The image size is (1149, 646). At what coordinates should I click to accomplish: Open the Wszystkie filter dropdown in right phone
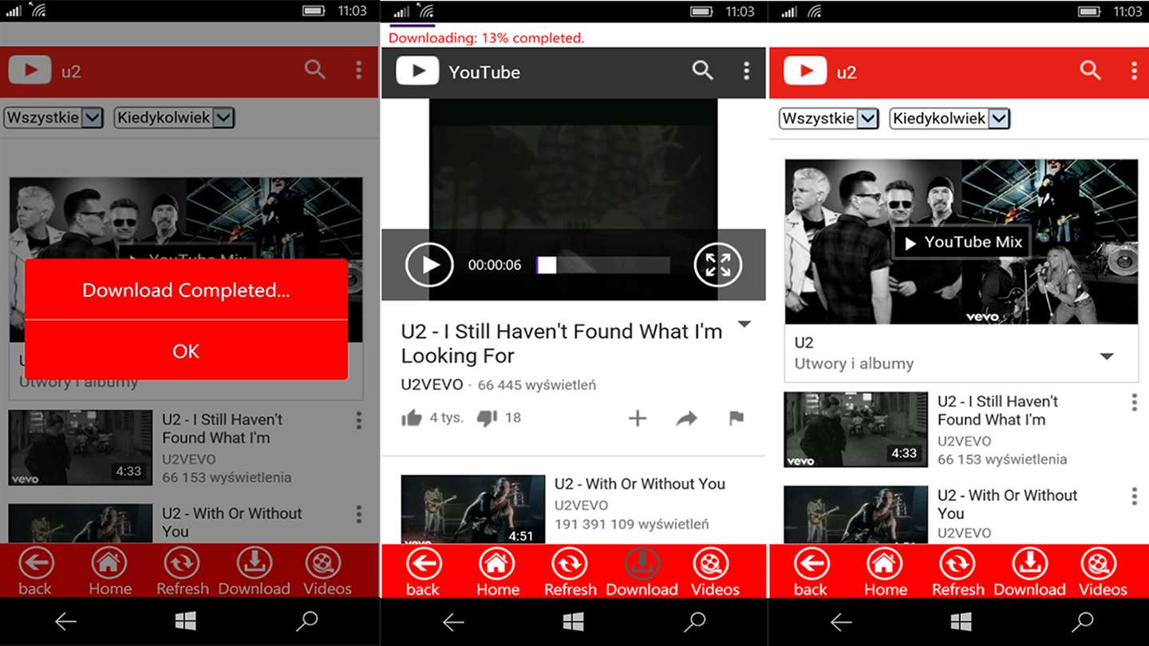coord(829,119)
